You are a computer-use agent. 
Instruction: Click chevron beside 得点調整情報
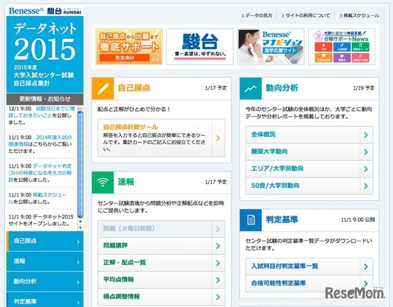(218, 297)
